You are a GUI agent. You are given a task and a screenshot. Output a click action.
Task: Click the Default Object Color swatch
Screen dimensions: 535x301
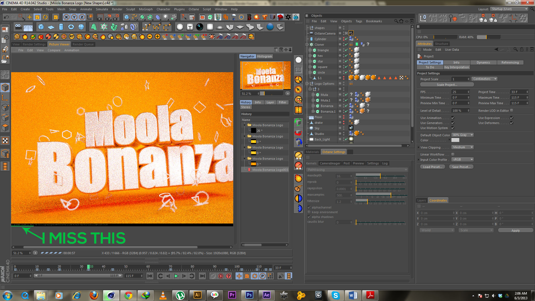tap(455, 140)
